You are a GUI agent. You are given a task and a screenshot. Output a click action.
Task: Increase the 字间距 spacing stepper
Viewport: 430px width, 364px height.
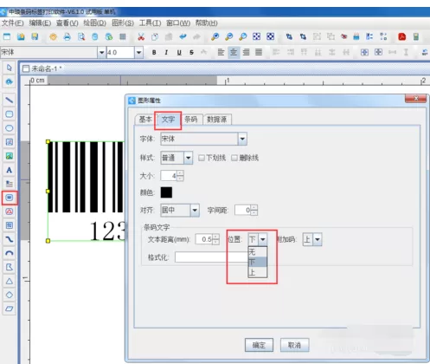pyautogui.click(x=254, y=208)
